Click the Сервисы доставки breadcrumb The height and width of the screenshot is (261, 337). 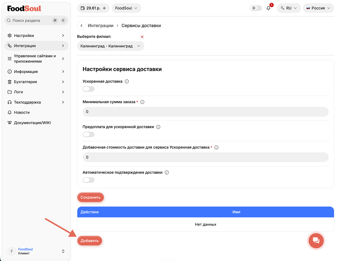pos(141,26)
